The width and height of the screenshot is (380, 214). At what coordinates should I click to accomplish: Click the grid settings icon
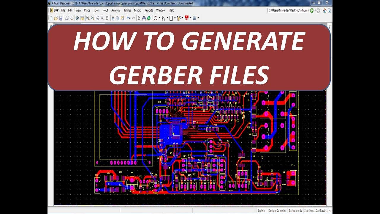(194, 18)
